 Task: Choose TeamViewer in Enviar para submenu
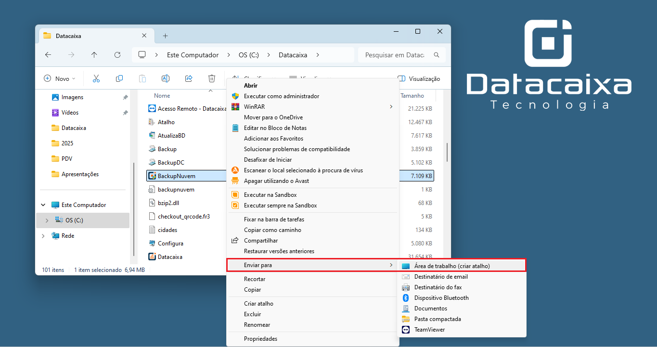point(462,330)
